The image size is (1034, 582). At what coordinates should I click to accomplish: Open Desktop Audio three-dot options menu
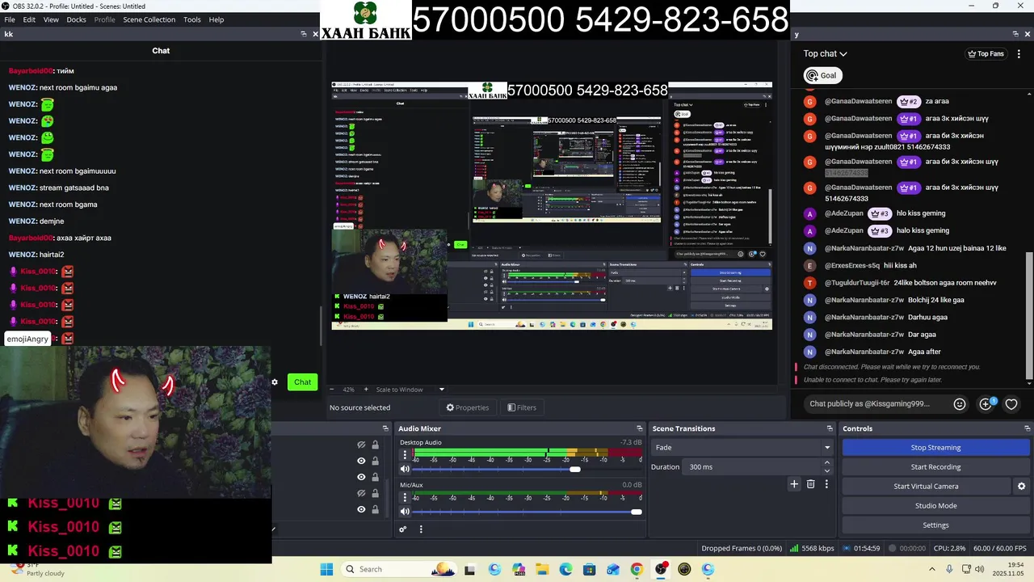point(405,455)
